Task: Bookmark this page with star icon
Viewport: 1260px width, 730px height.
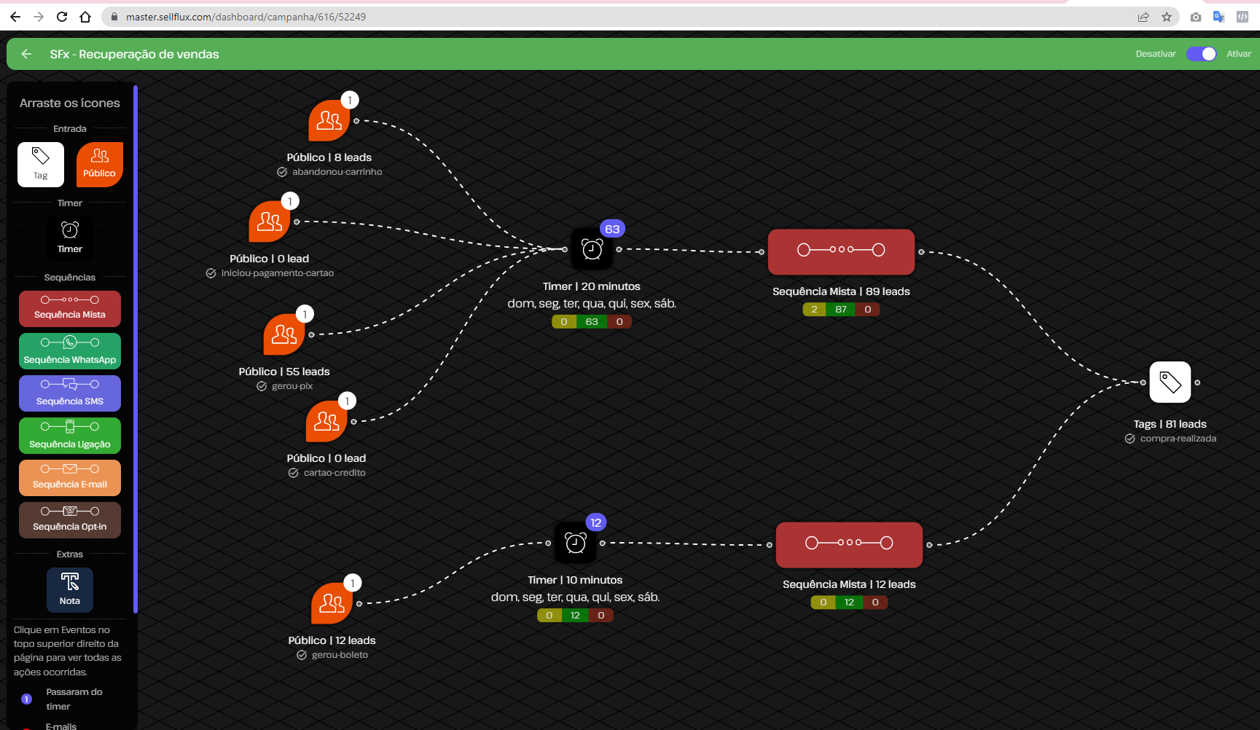Action: pos(1167,17)
